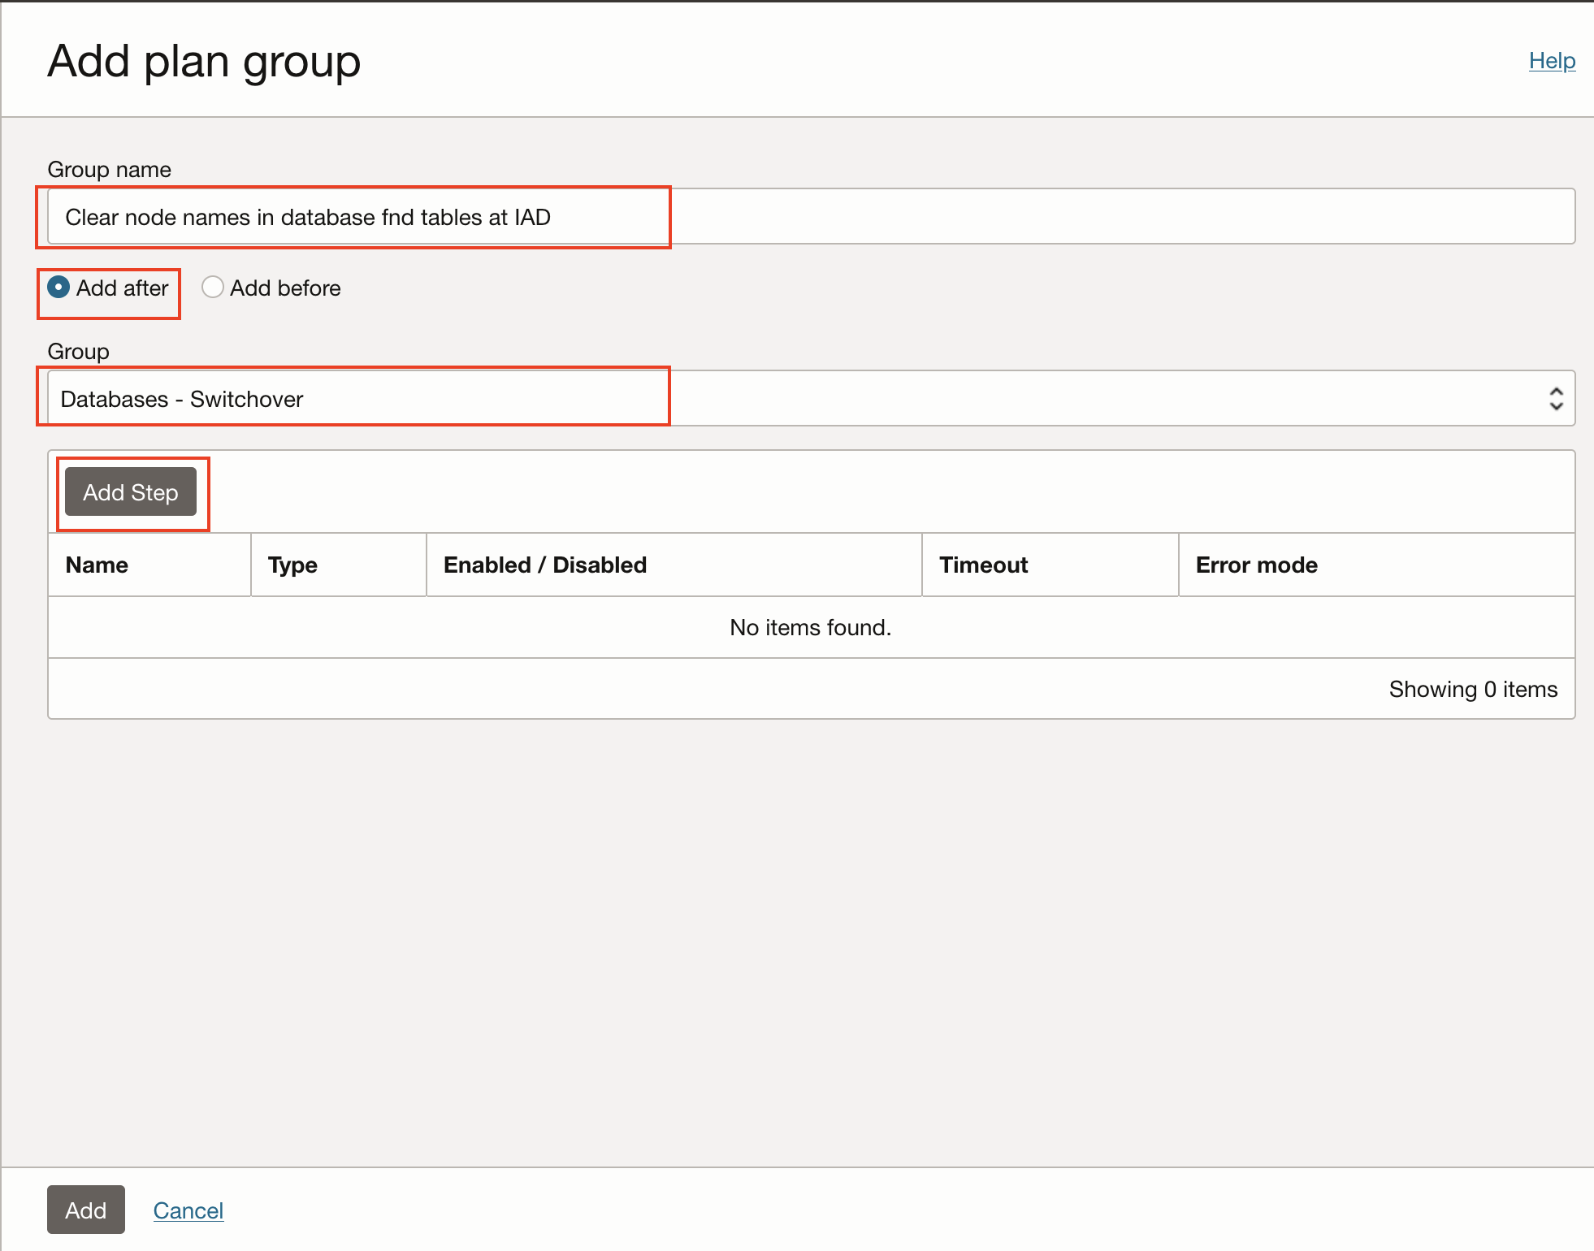Click the Timeout column header
Viewport: 1594px width, 1251px height.
(983, 565)
